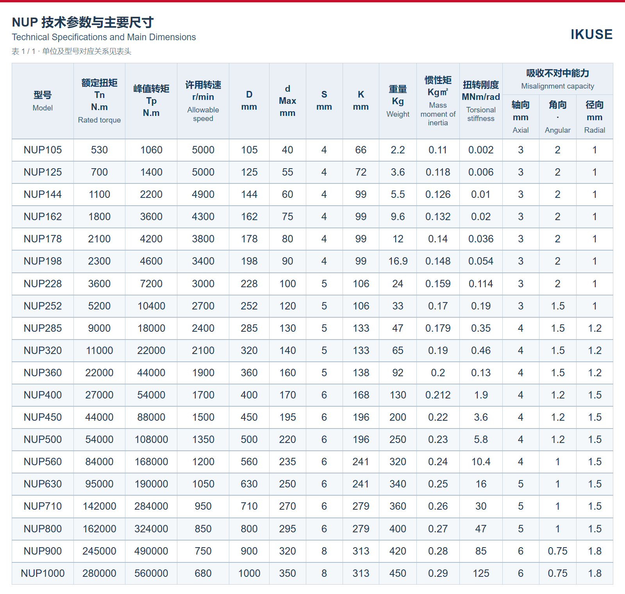Click the NUP178 model name
This screenshot has width=625, height=594.
pos(43,239)
